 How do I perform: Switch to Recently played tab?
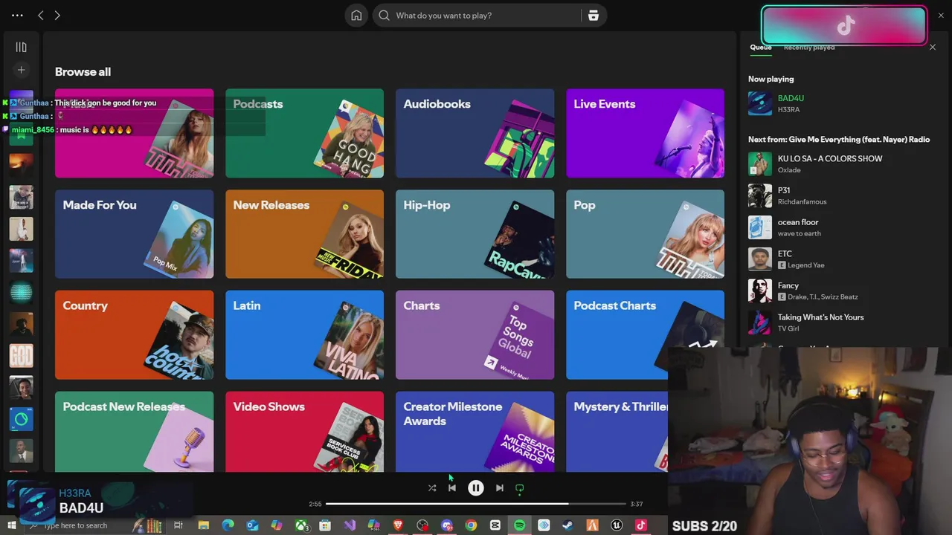click(x=809, y=48)
